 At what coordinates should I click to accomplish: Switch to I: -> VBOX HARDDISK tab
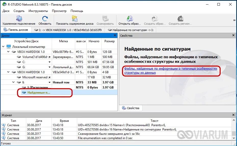click(x=68, y=30)
